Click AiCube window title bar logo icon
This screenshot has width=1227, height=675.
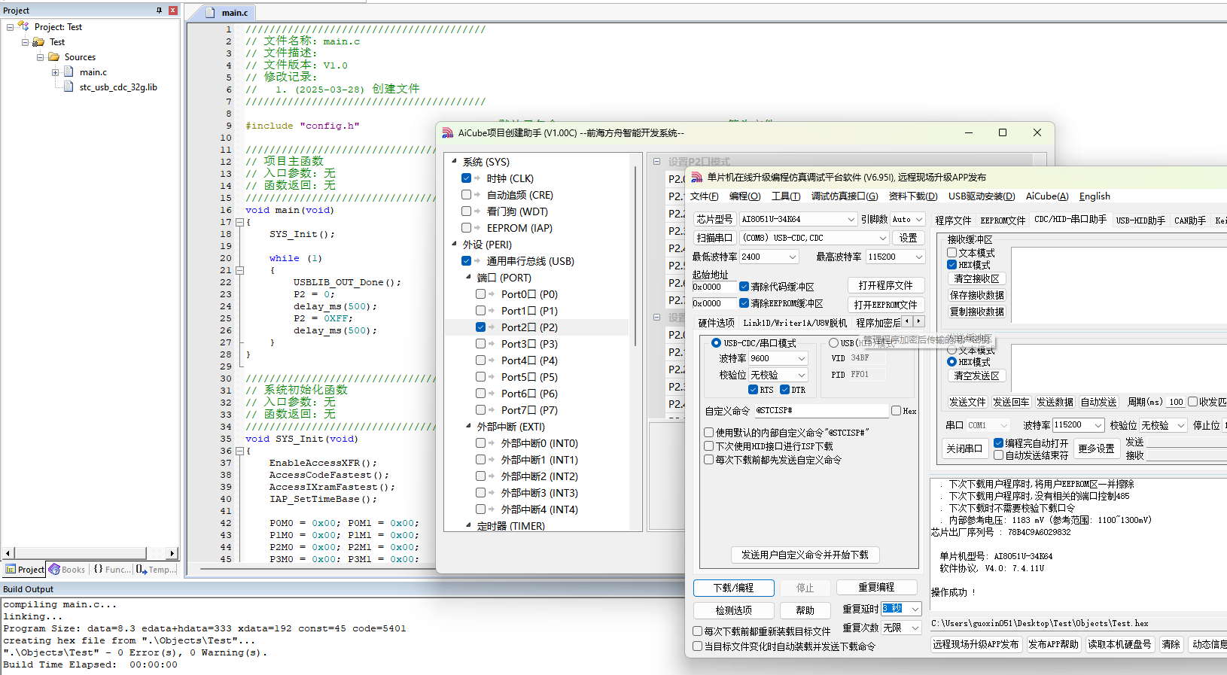(x=447, y=133)
